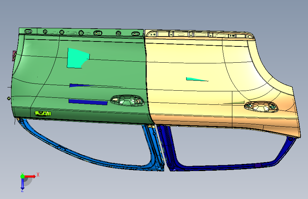Click the red X axis arrow of compass
This screenshot has width=308, height=199.
[31, 176]
